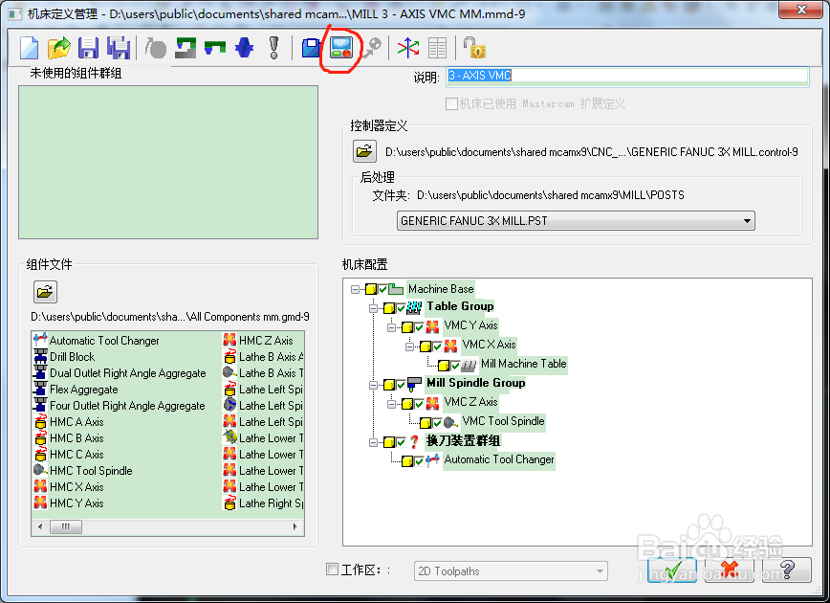Click the gray round machine-type toolbar icon
Screen dimensions: 830x603
click(156, 48)
